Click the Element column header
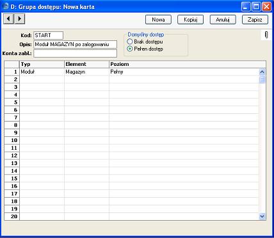274x238 pixels. 86,64
